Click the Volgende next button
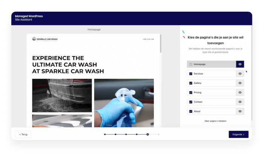The height and width of the screenshot is (158, 264). click(238, 134)
